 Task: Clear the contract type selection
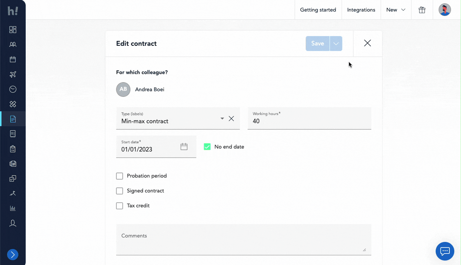231,119
